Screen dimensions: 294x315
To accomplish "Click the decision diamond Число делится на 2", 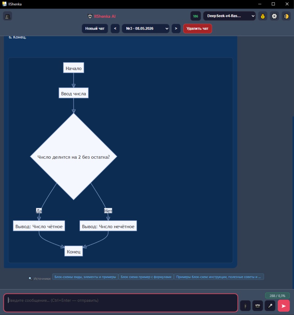I will (73, 157).
